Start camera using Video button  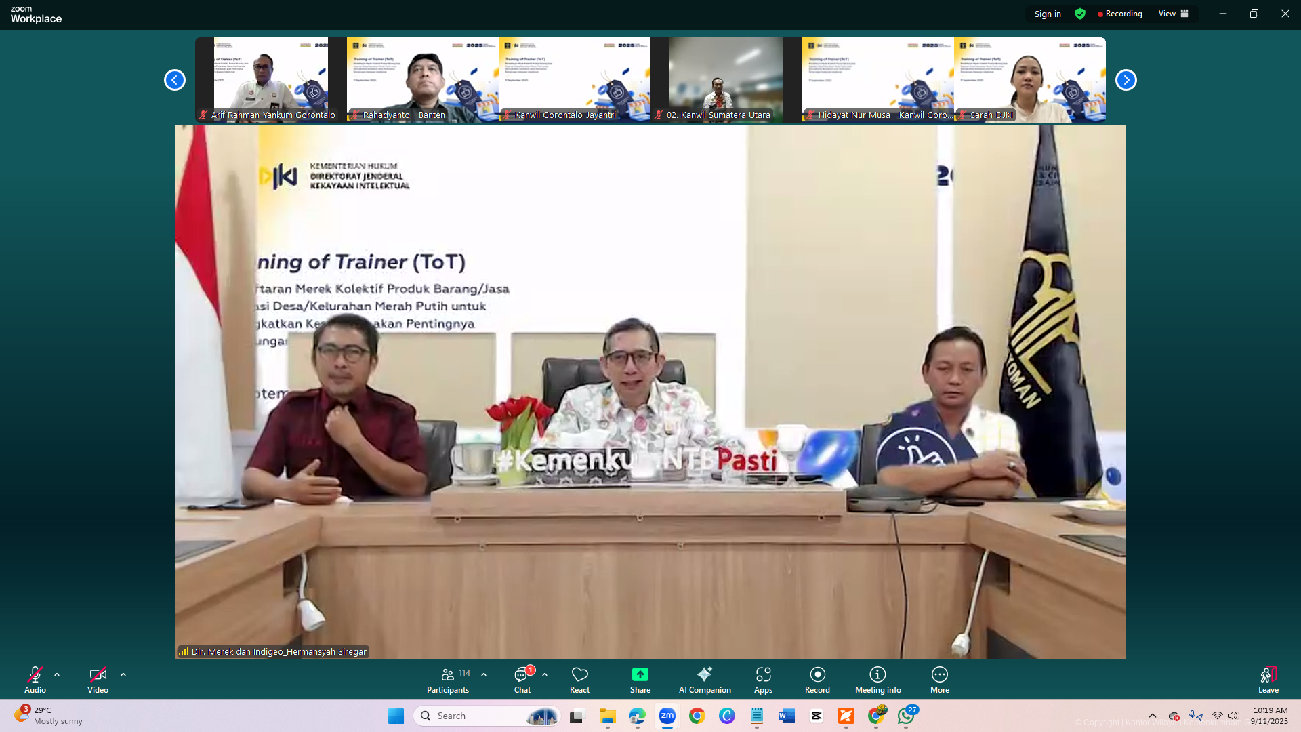98,680
